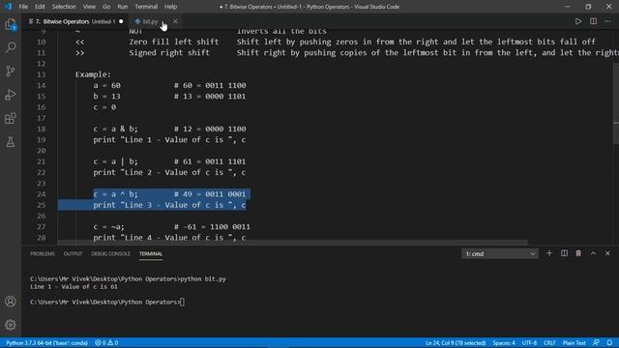Change language mode 'Plain Text'
The height and width of the screenshot is (348, 619).
pyautogui.click(x=574, y=343)
